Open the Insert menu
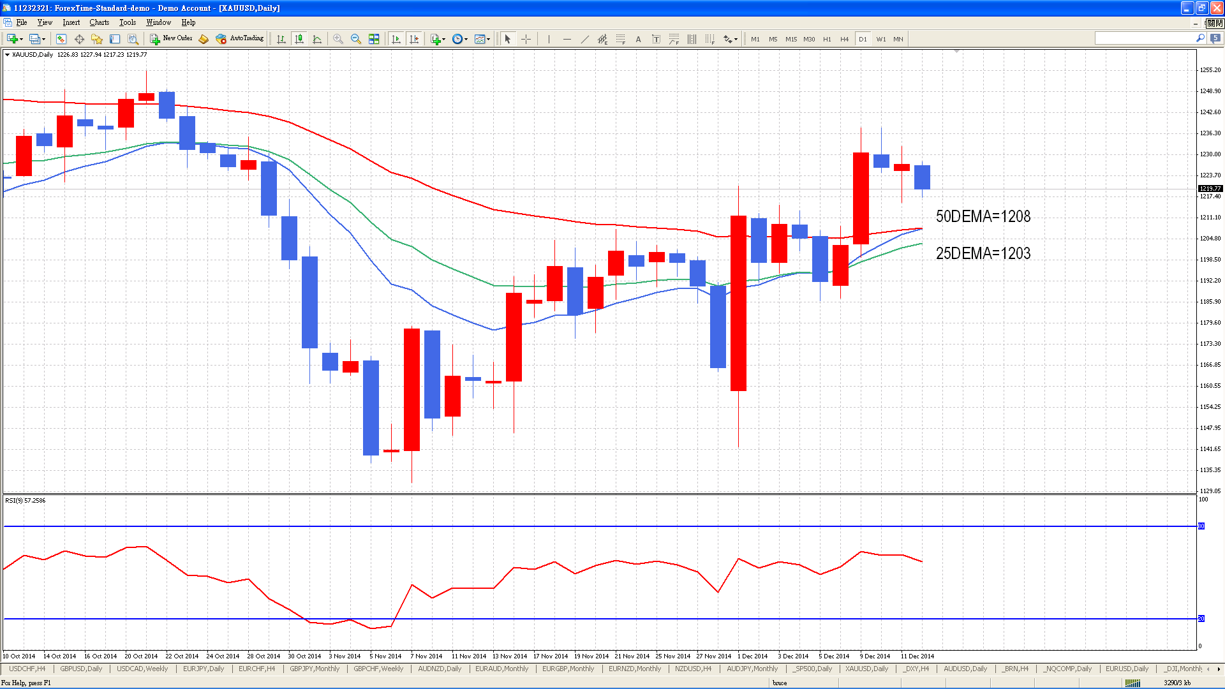This screenshot has height=689, width=1225. 71,22
